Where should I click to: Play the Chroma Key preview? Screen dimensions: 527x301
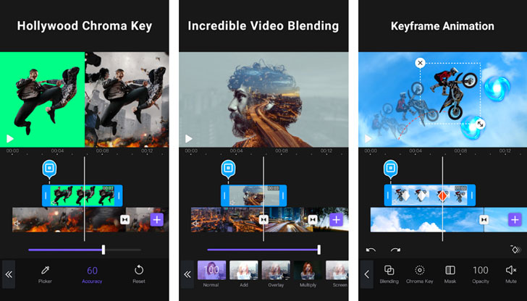[9, 138]
